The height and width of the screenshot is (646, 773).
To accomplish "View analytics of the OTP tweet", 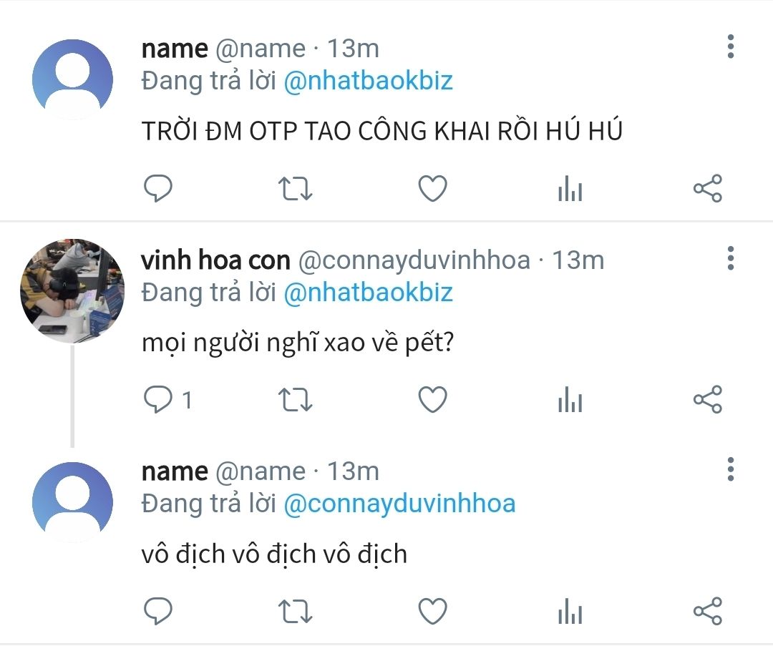I will pos(570,190).
